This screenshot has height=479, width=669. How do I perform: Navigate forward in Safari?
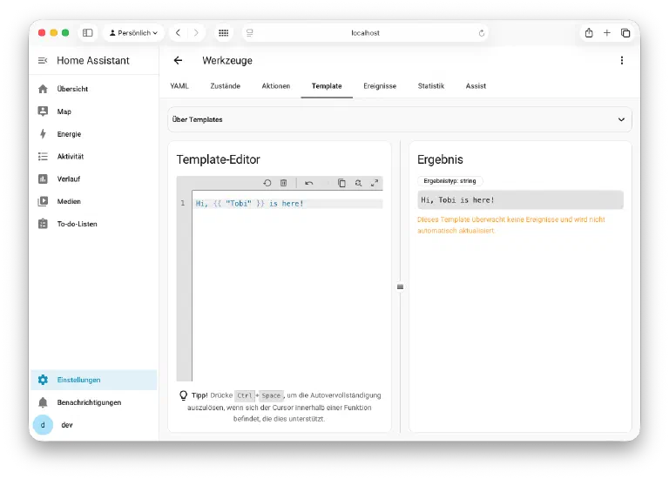(196, 33)
